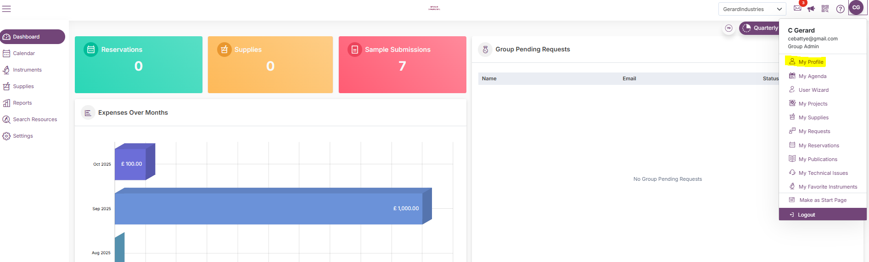Sort by the Name column header

point(489,78)
